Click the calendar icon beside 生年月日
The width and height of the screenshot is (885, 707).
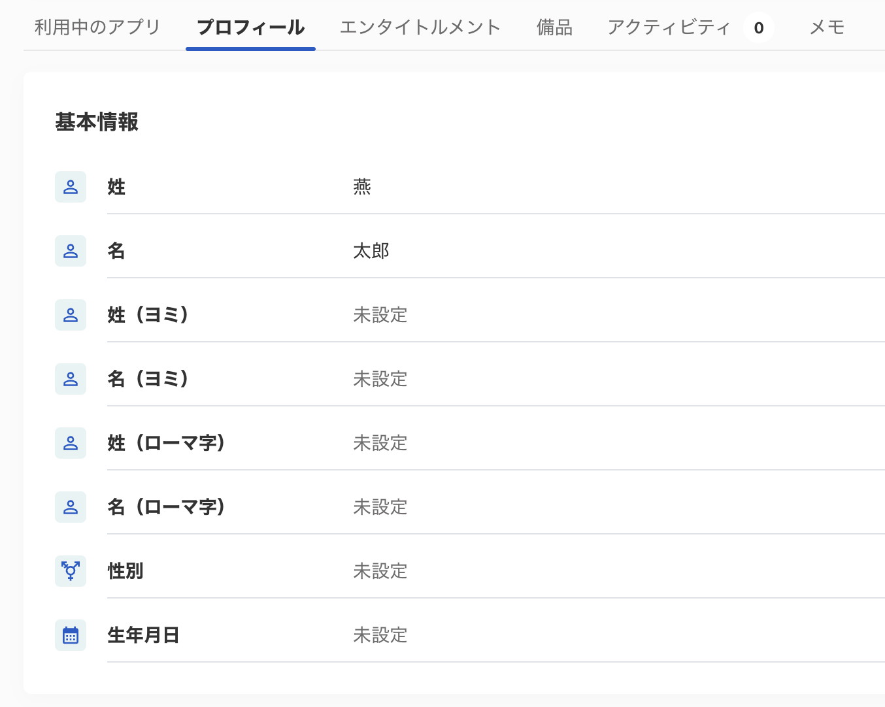coord(71,635)
